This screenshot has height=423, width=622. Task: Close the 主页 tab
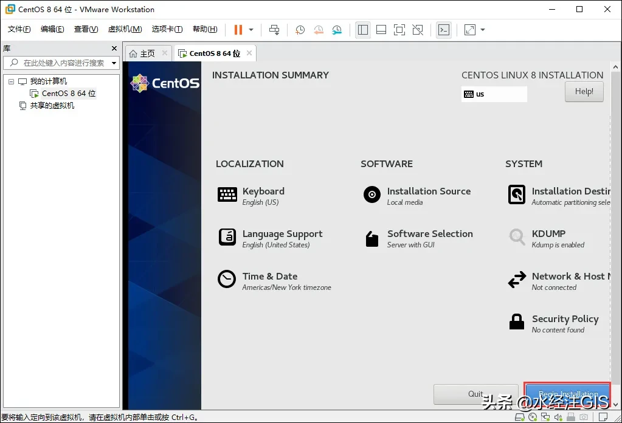tap(165, 53)
